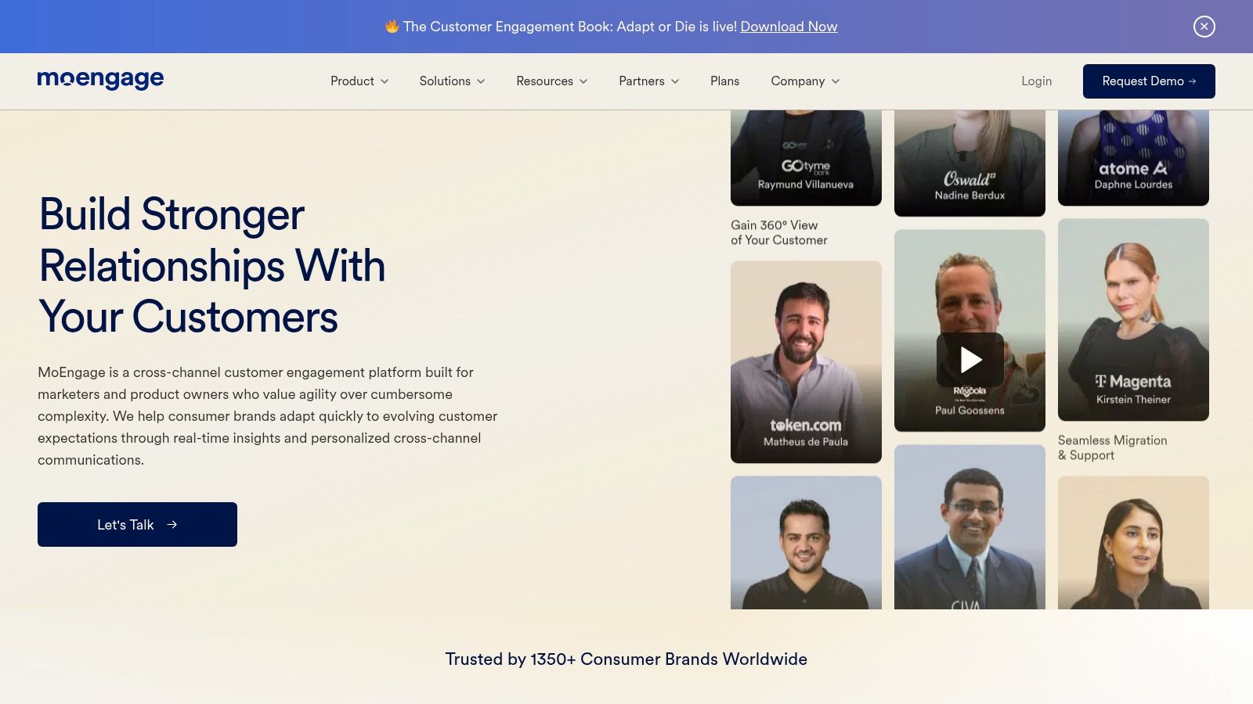Click the fire emoji in the banner
This screenshot has height=704, width=1253.
pos(392,27)
